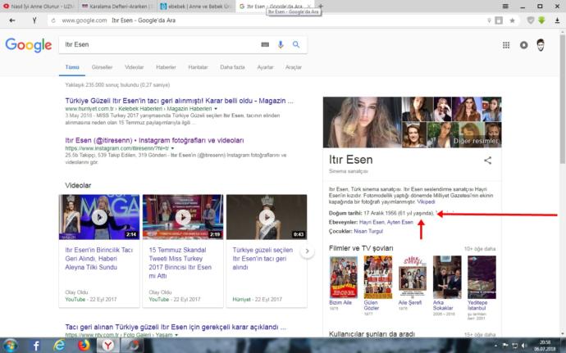Open downloads arrow icon in toolbar

(x=557, y=20)
